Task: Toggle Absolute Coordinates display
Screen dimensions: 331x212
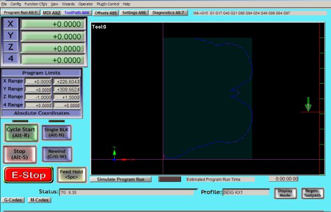Action: (41, 113)
